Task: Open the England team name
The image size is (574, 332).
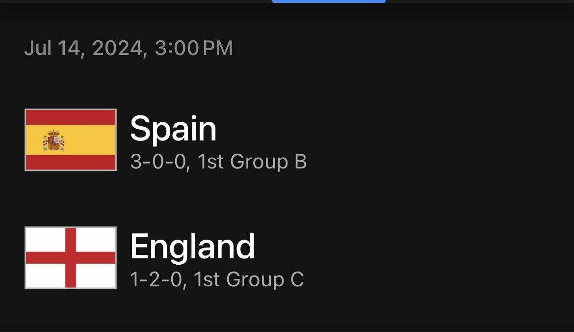Action: [x=192, y=247]
